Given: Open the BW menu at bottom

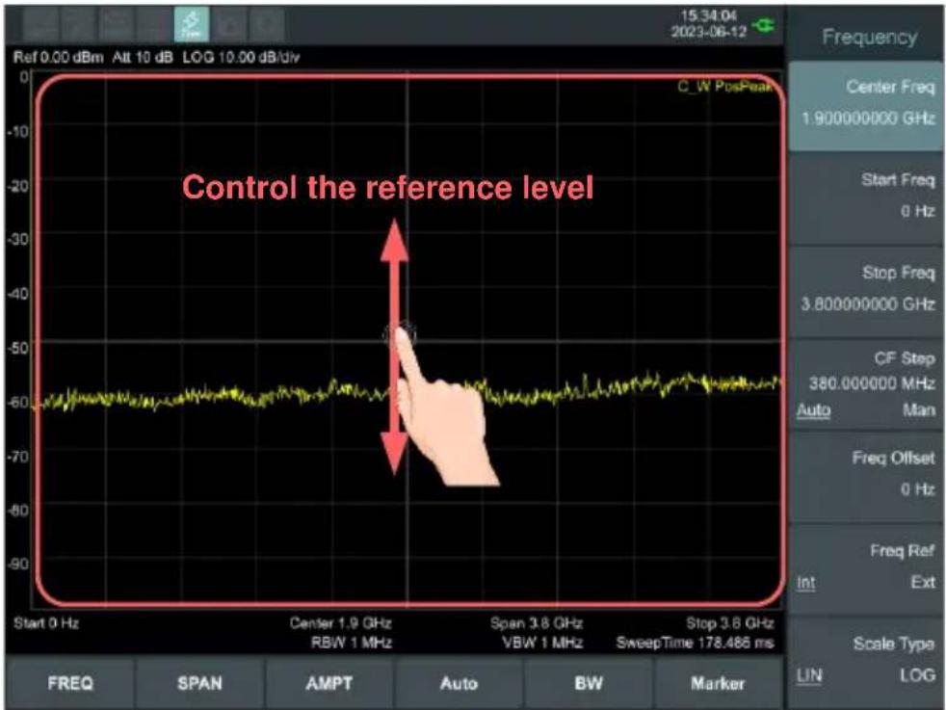Looking at the screenshot, I should [589, 683].
